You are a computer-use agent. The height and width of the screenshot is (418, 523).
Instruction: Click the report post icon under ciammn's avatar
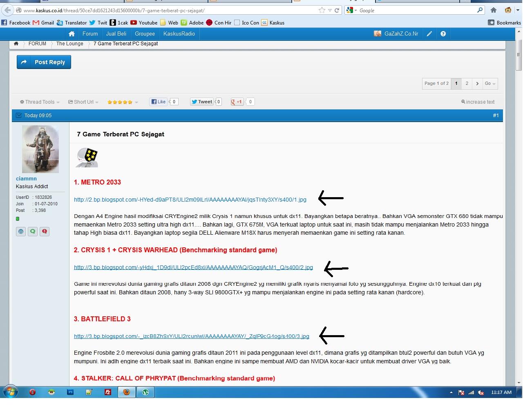pyautogui.click(x=45, y=231)
